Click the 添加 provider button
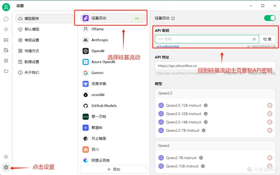 [x=114, y=169]
